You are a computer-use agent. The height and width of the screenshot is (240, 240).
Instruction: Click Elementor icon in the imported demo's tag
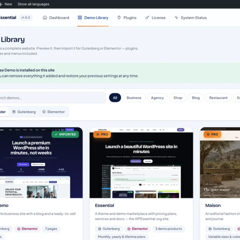(19, 229)
